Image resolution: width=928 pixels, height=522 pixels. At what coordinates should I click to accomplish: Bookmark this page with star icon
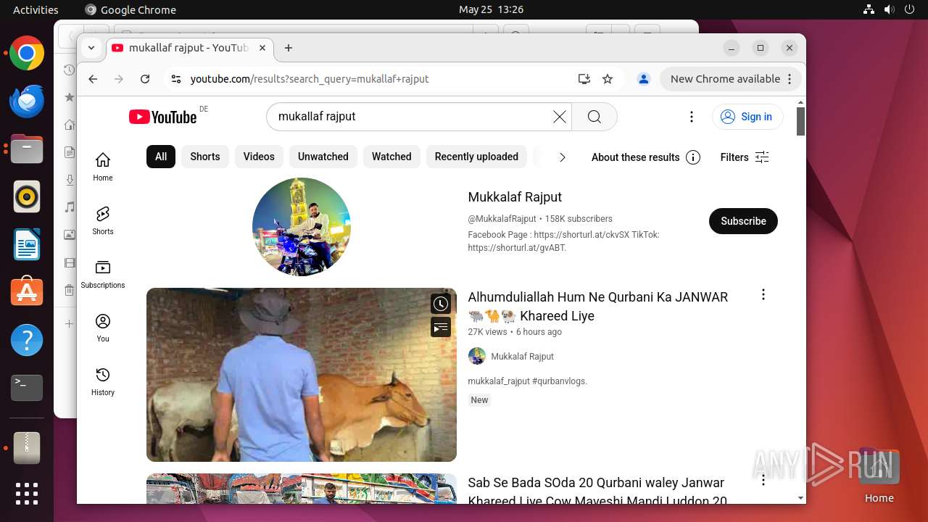[608, 79]
